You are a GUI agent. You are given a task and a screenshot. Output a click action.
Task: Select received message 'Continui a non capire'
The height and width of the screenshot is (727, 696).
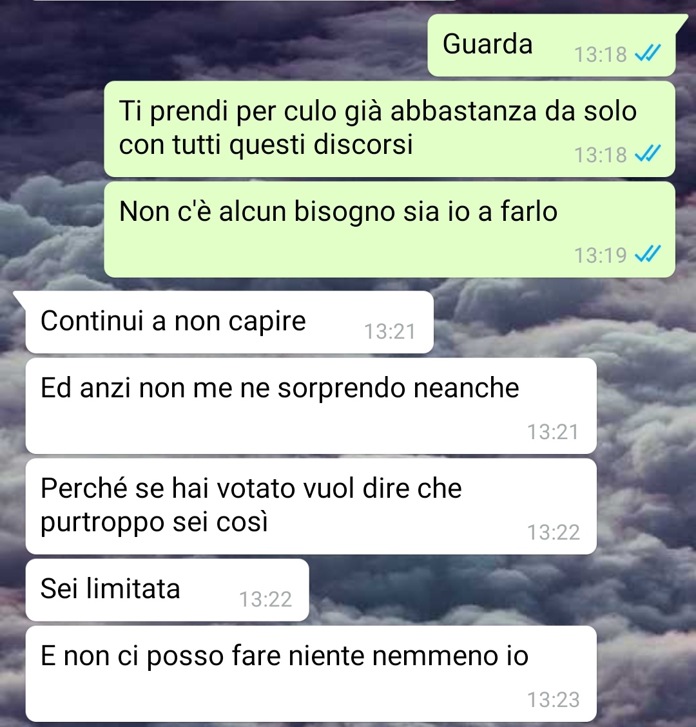point(229,322)
